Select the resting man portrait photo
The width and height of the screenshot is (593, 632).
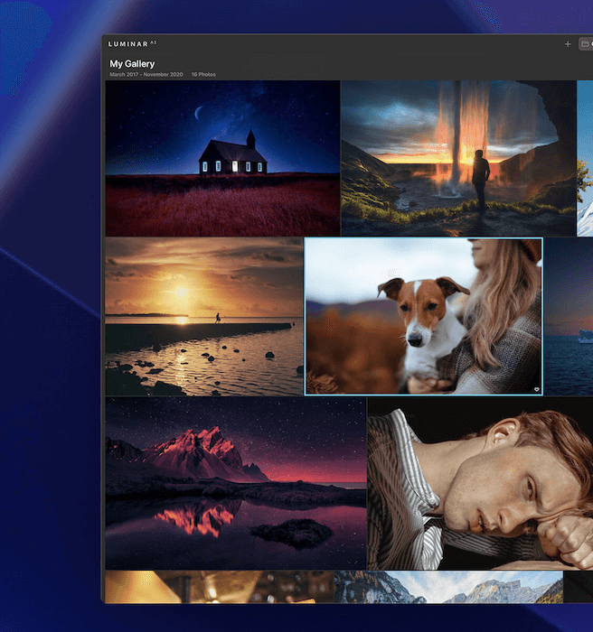tap(479, 483)
